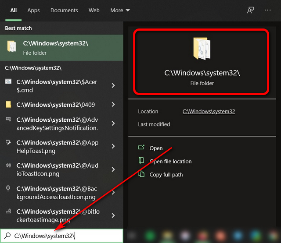
Task: Click the feedback person icon
Action: click(x=250, y=10)
